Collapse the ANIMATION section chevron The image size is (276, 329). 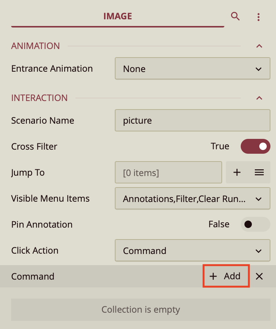point(259,46)
